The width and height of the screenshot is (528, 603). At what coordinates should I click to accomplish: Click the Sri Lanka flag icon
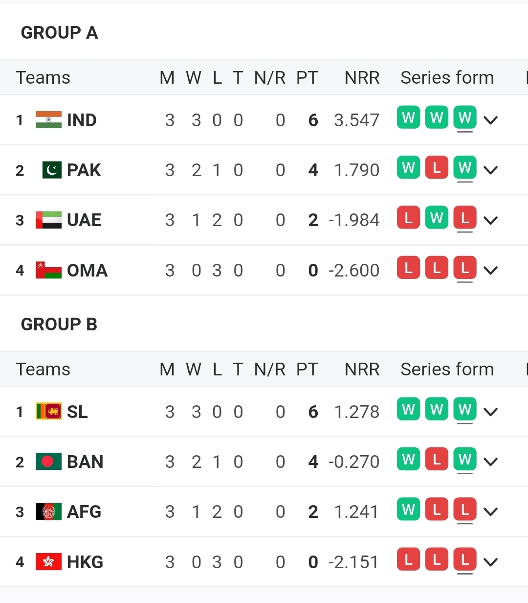click(x=48, y=412)
